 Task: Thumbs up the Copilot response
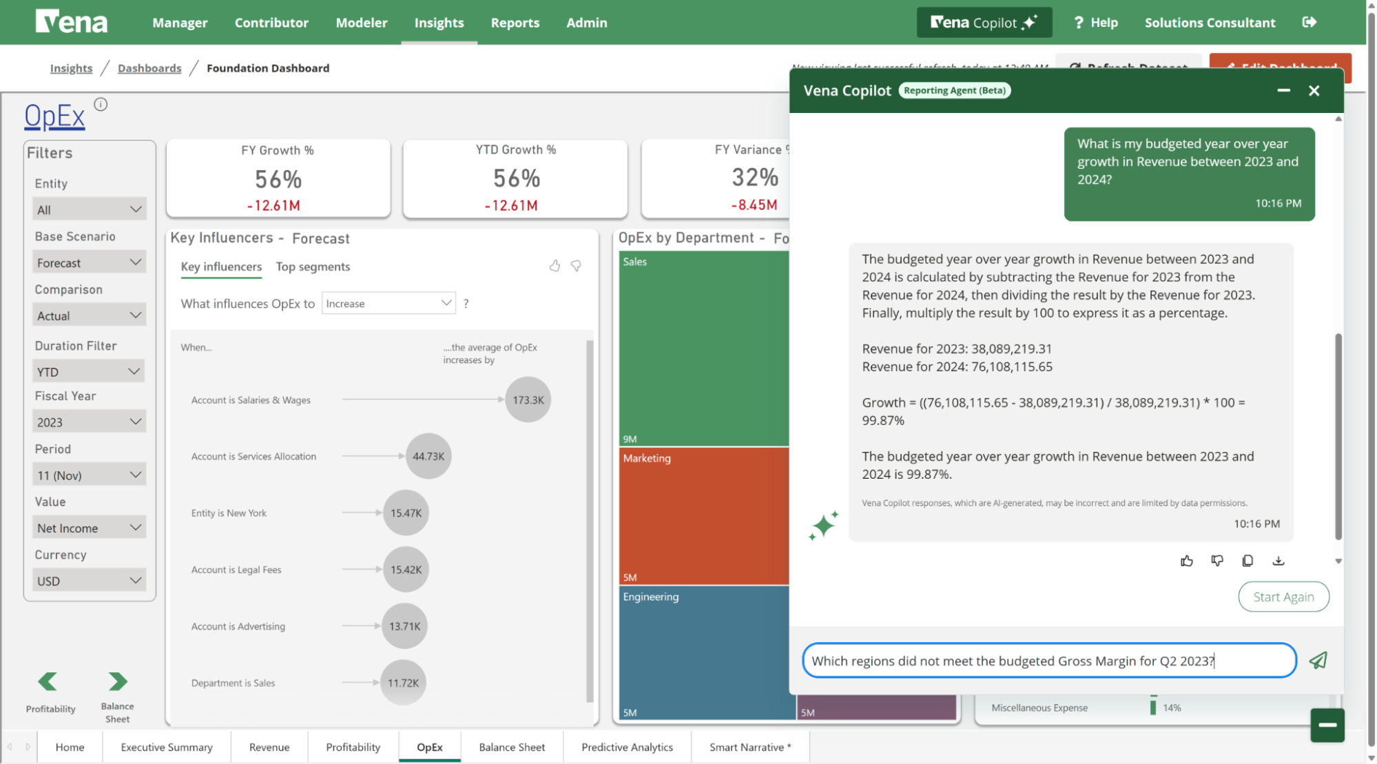pos(1186,560)
